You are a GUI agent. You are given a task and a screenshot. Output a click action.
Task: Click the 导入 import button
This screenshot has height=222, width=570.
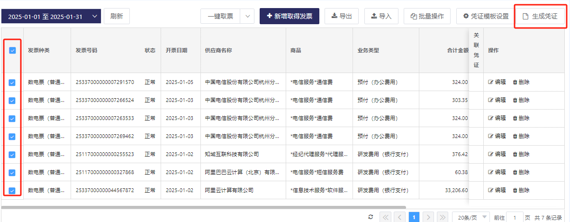point(381,16)
